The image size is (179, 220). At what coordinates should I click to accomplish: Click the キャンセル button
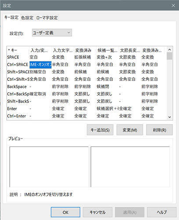[x=97, y=212]
